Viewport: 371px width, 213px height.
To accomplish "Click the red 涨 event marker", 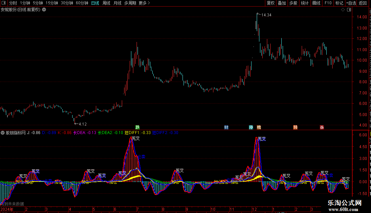I will click(322, 127).
